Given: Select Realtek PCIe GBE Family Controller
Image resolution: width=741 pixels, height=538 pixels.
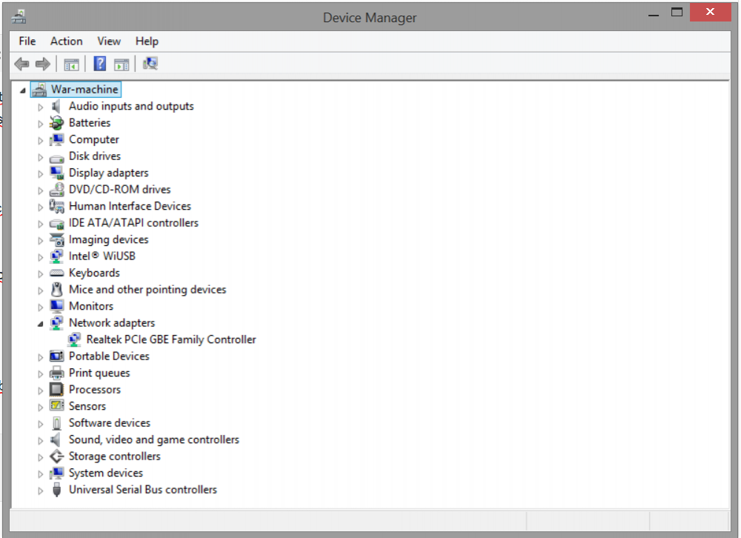Looking at the screenshot, I should point(171,339).
